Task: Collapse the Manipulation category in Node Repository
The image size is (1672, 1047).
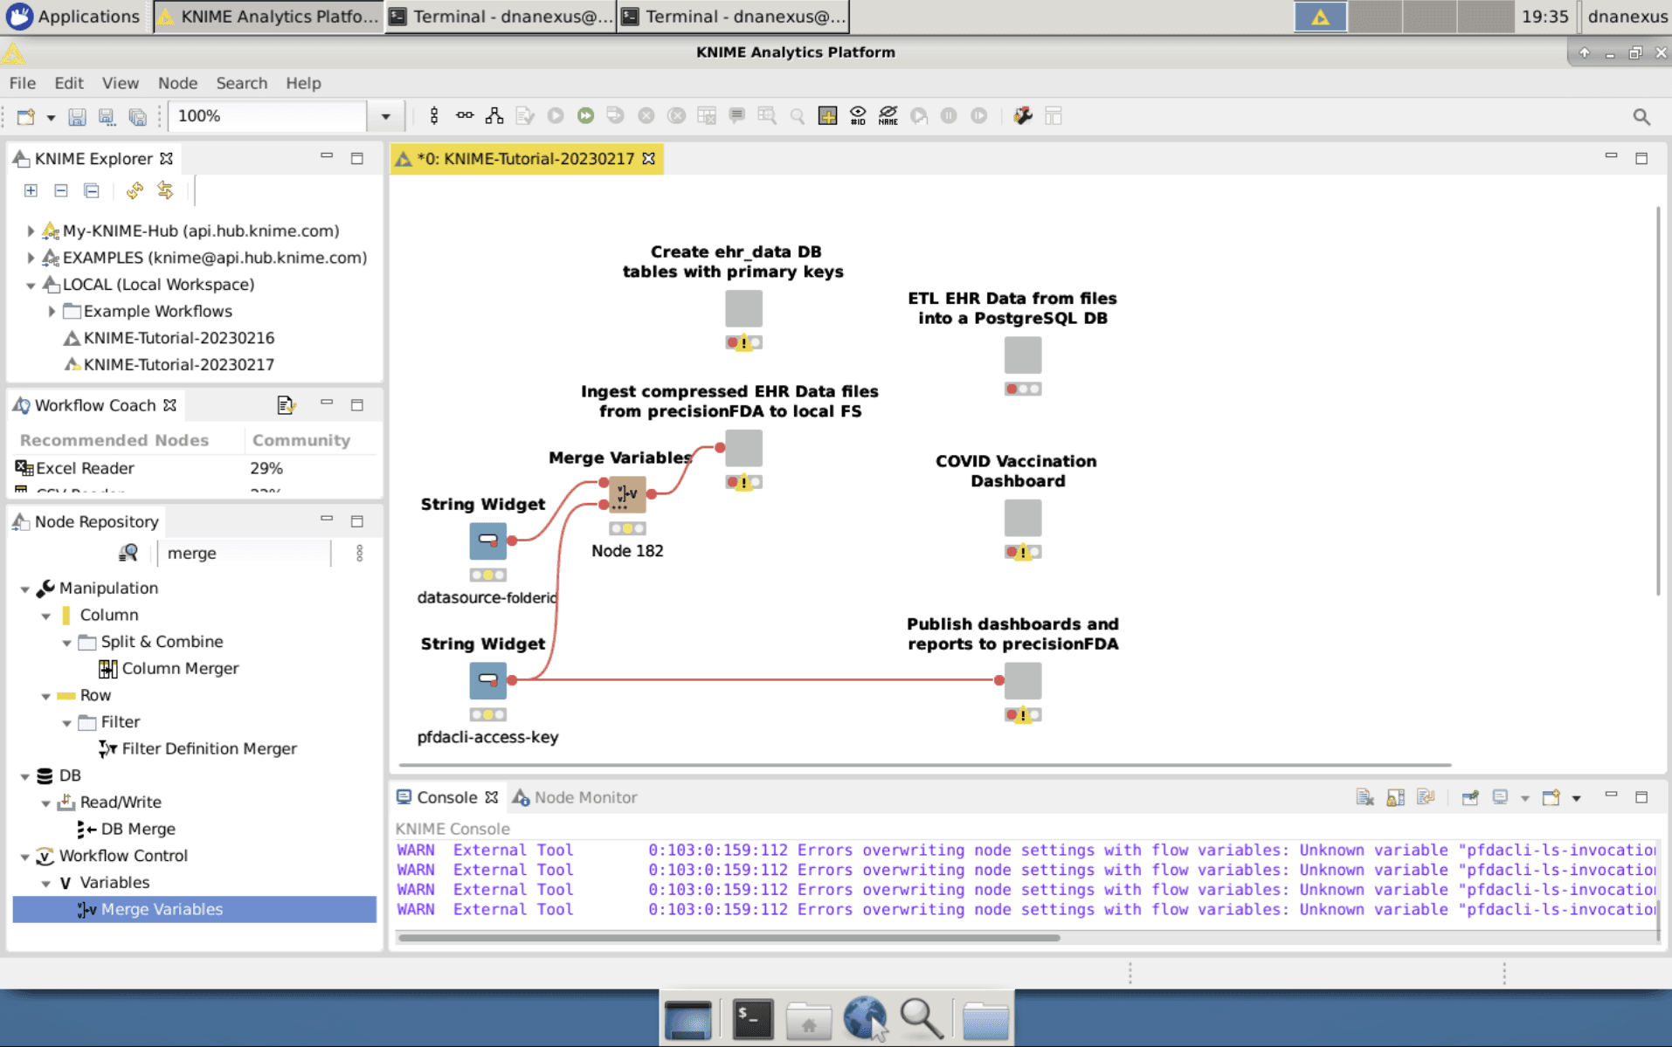Action: [x=25, y=589]
